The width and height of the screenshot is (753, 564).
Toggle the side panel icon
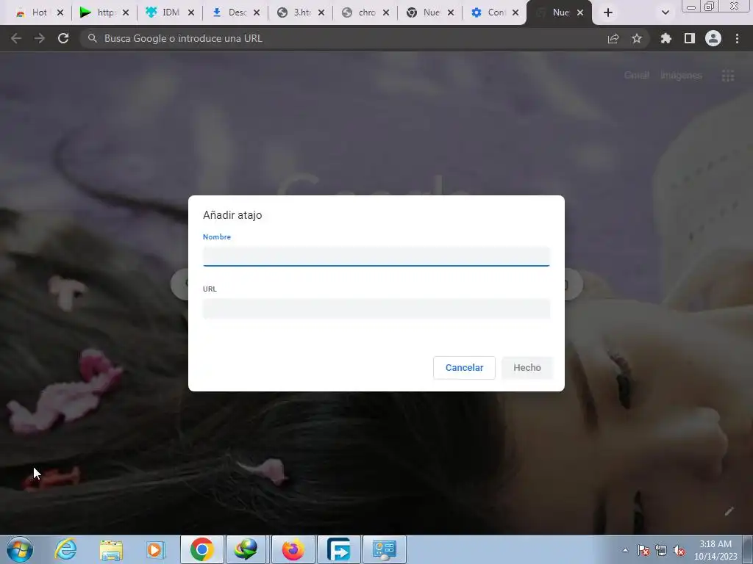690,38
